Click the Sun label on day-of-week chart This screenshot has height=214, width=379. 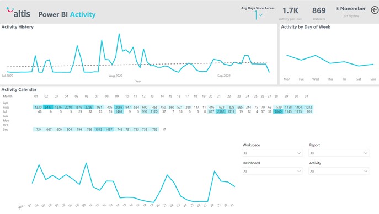tap(373, 79)
